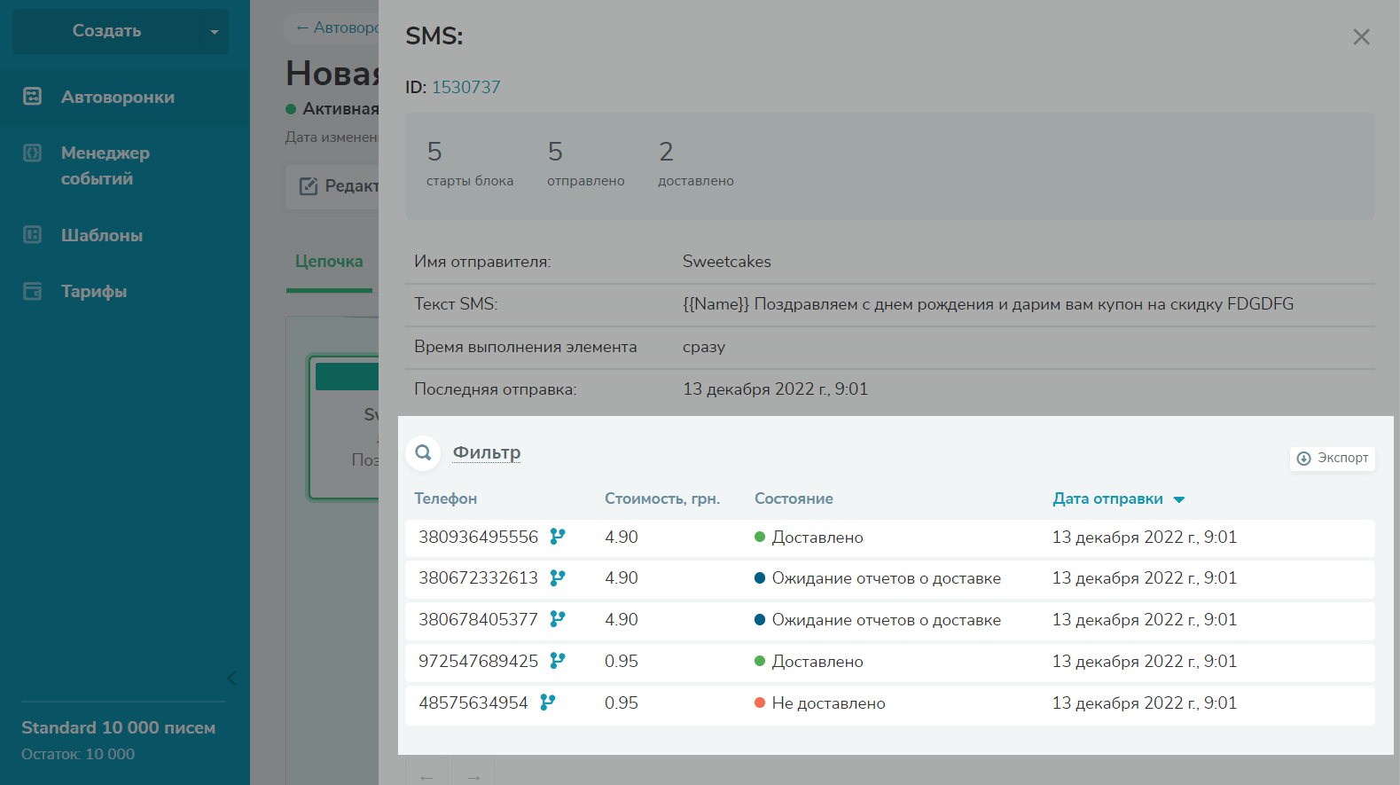This screenshot has height=785, width=1400.
Task: Close the SMS details panel
Action: [1361, 36]
